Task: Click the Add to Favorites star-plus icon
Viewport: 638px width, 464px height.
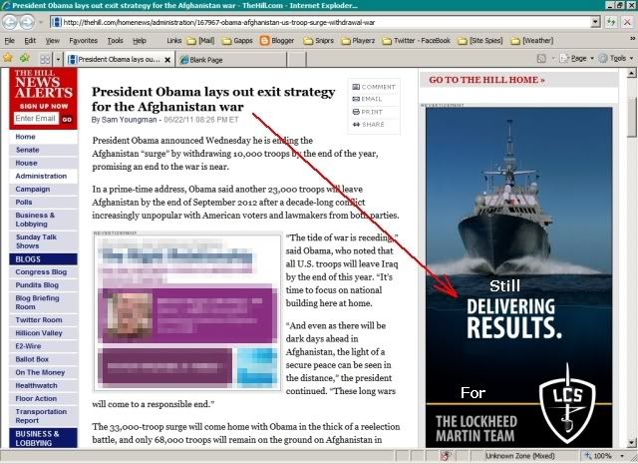Action: coord(25,58)
